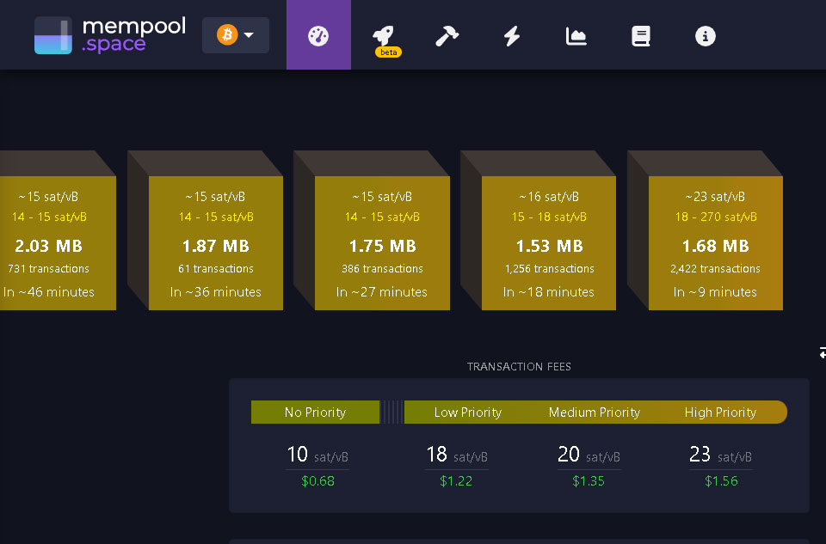Select the 1.87 MB mempool block
This screenshot has width=826, height=544.
215,243
